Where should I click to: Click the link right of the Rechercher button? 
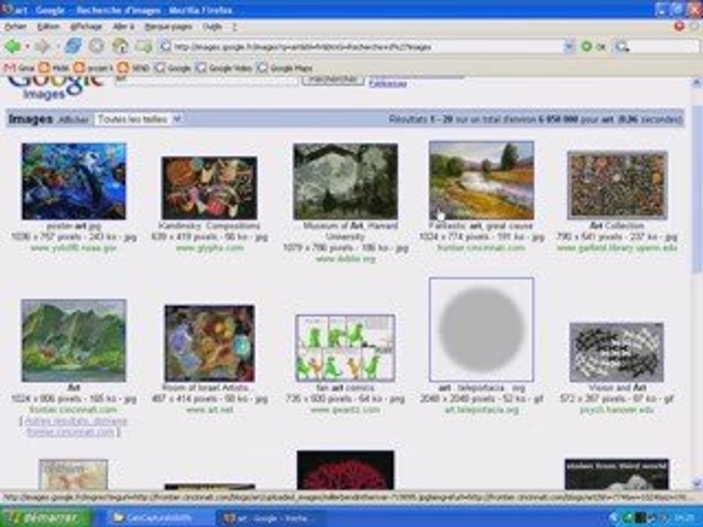(x=388, y=83)
